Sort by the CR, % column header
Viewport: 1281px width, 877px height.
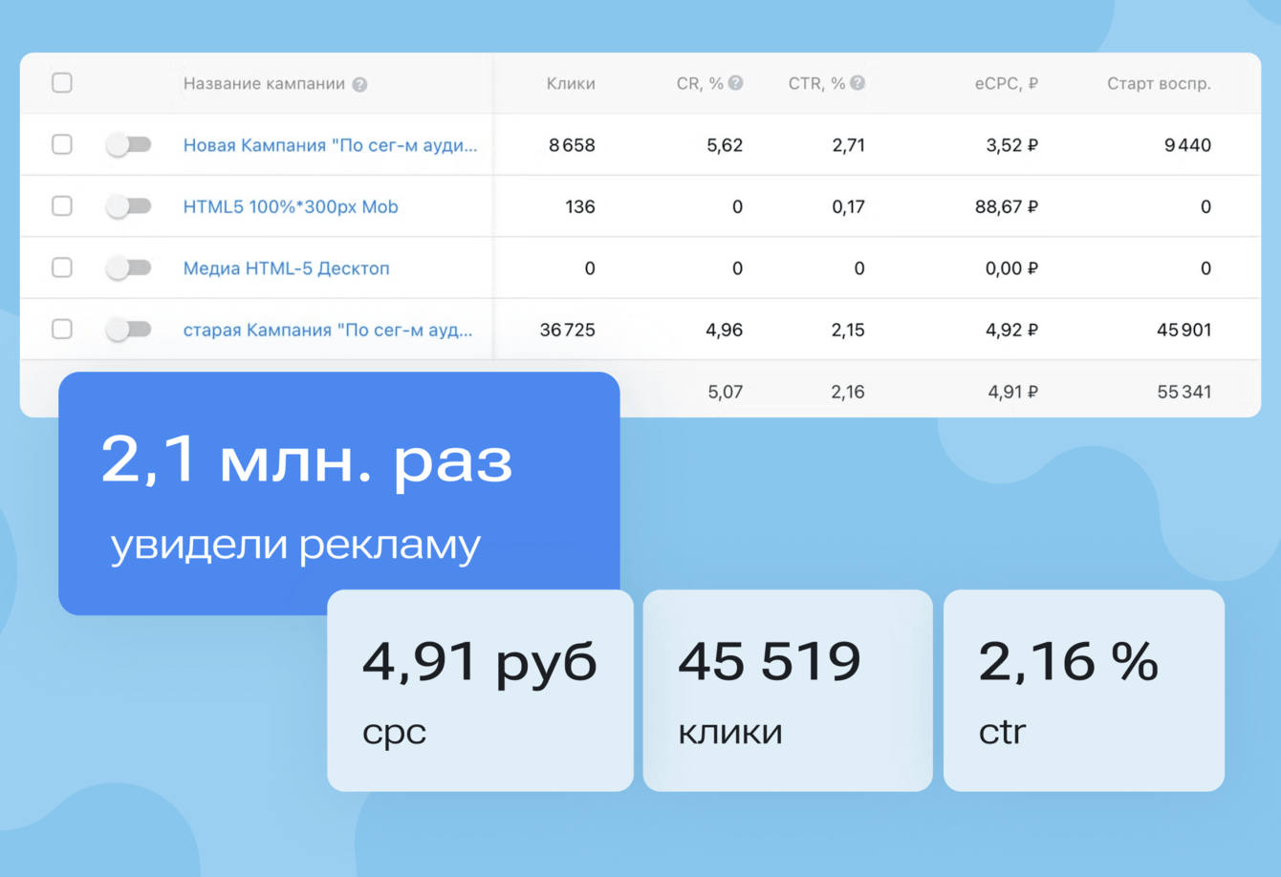click(x=700, y=84)
